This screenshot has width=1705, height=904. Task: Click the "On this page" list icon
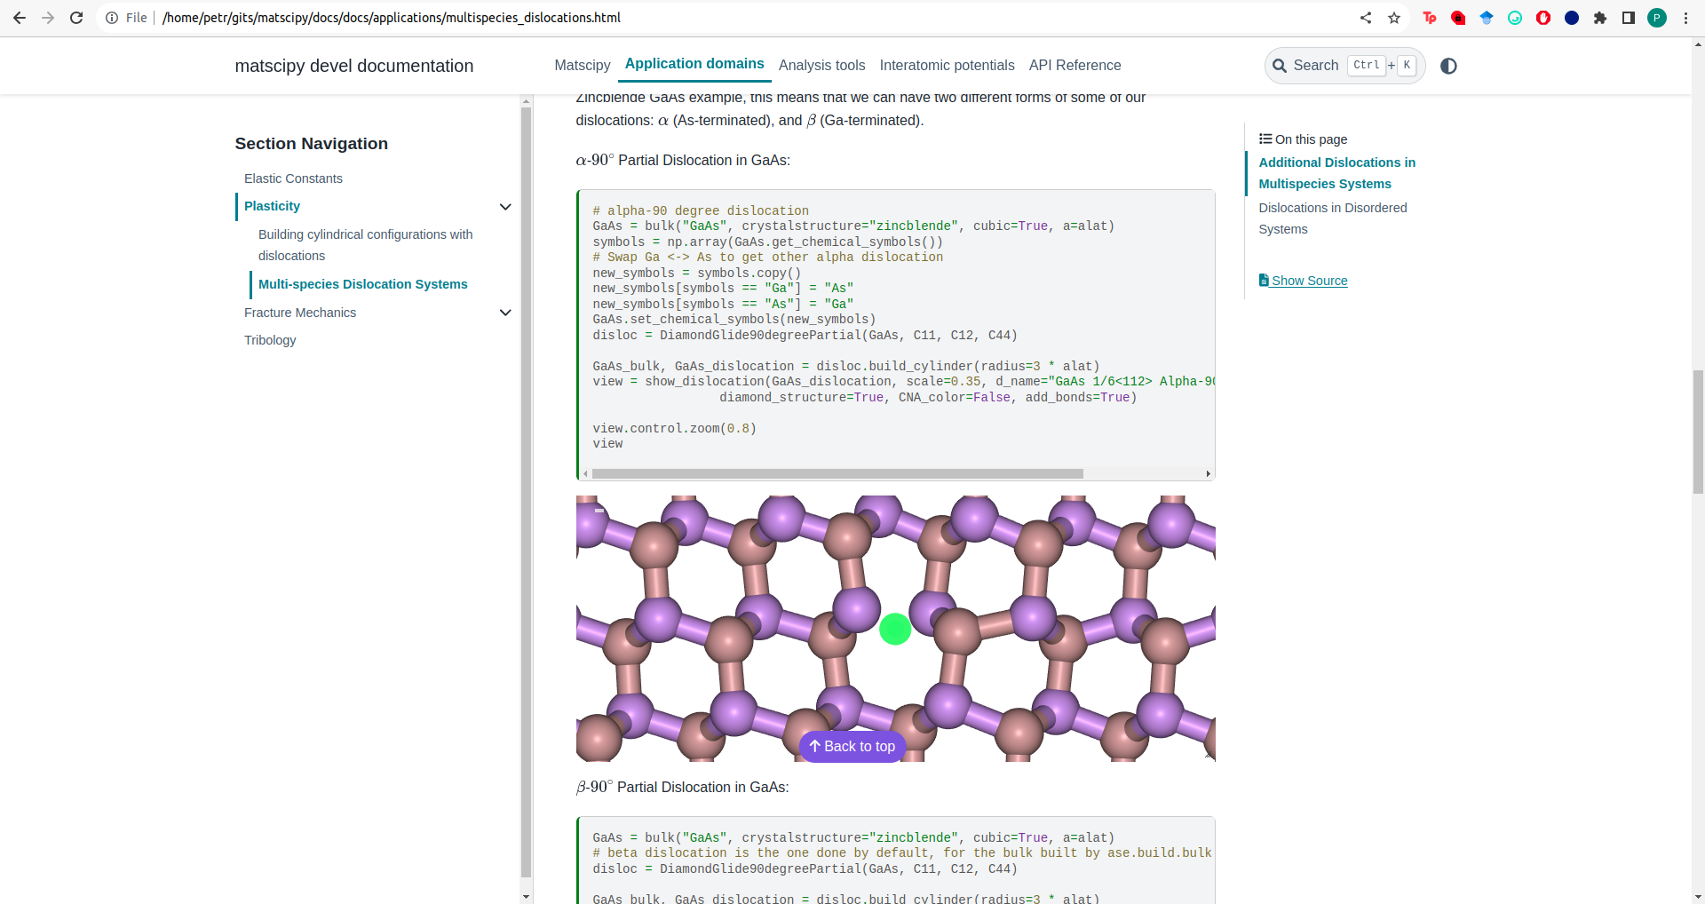tap(1265, 139)
